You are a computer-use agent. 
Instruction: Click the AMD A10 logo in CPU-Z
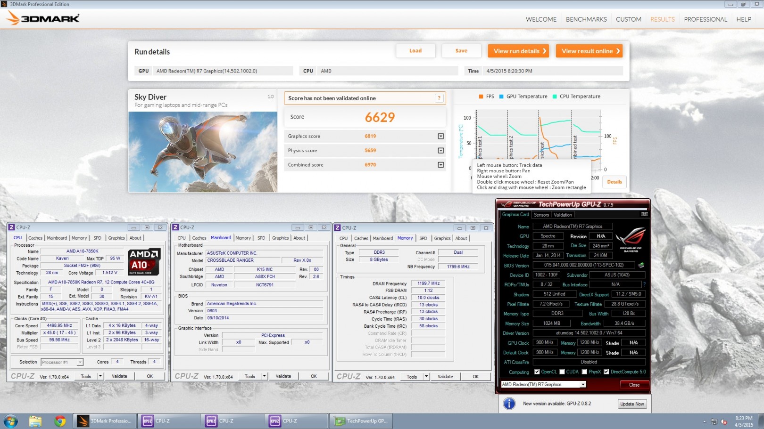(x=144, y=262)
